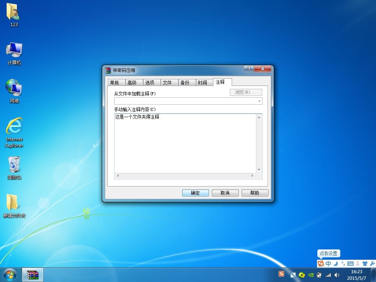Click the Sogou S logo on IME bar
The width and height of the screenshot is (376, 282).
[x=321, y=264]
